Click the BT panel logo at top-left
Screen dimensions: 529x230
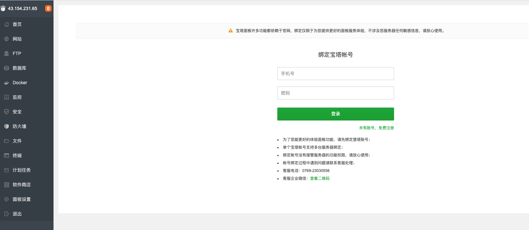[3, 8]
